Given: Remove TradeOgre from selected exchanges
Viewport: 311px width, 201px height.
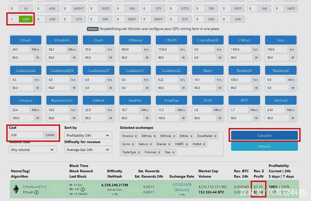Looking at the screenshot, I should click(x=138, y=152).
